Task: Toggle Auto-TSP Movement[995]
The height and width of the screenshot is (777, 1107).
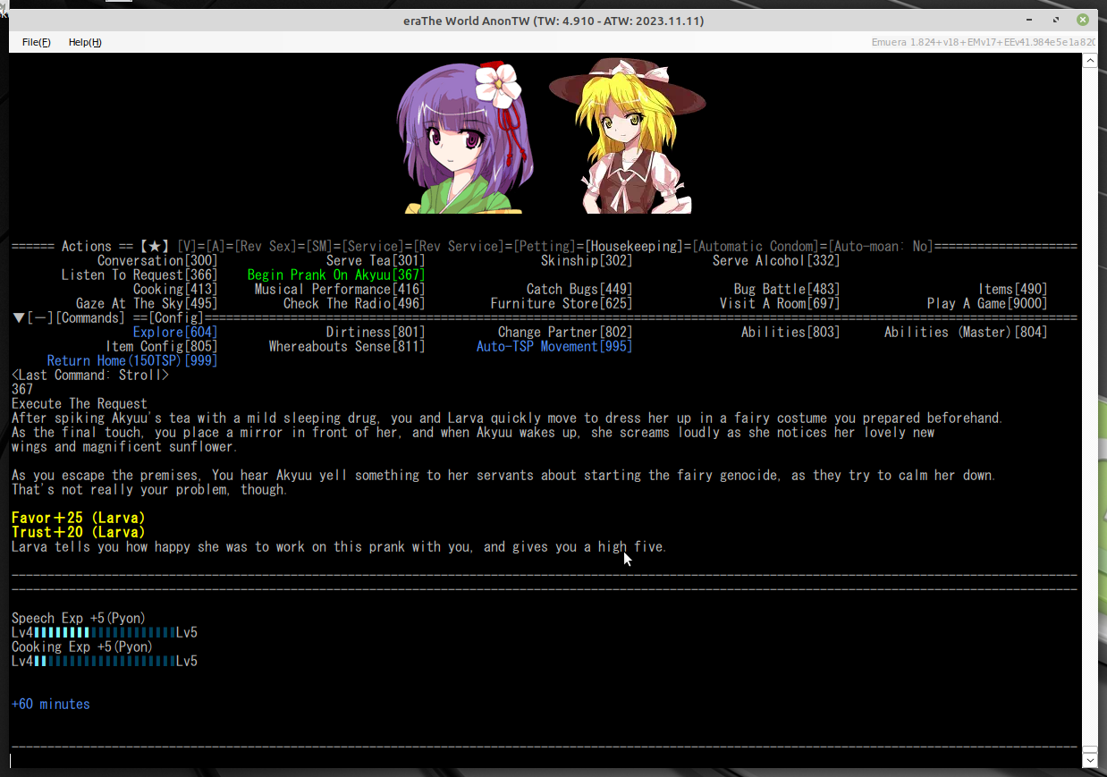Action: [554, 347]
